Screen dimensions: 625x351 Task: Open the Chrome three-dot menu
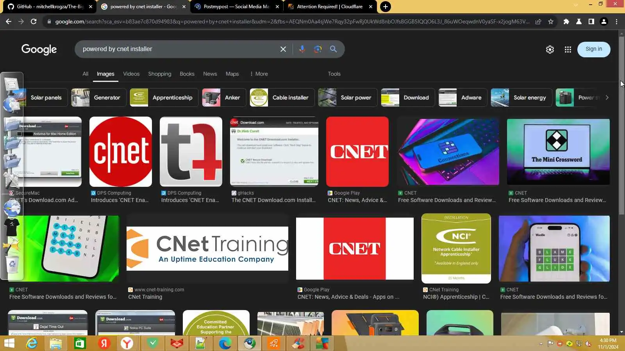click(616, 21)
